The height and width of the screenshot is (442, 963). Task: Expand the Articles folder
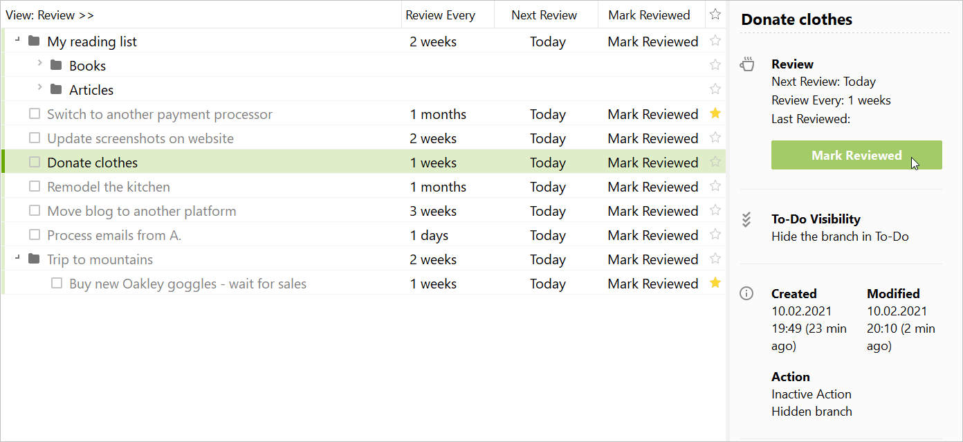(42, 89)
